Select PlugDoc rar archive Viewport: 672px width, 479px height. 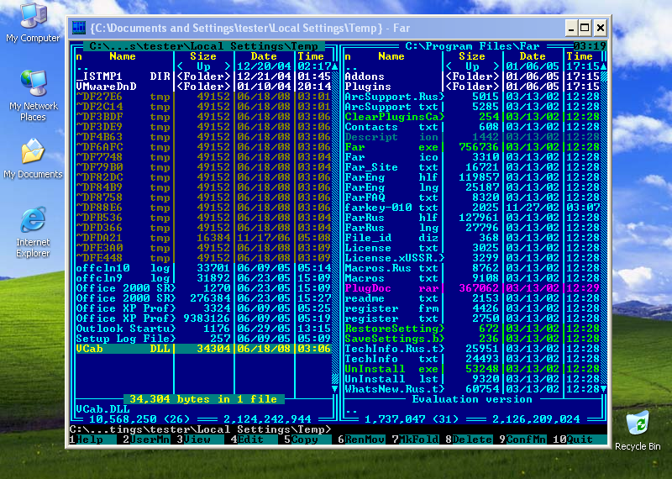472,288
